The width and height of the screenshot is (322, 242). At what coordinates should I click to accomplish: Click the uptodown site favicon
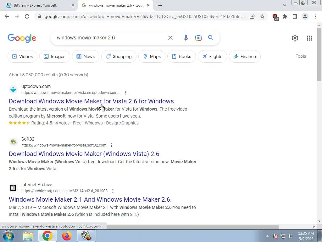tap(13, 89)
